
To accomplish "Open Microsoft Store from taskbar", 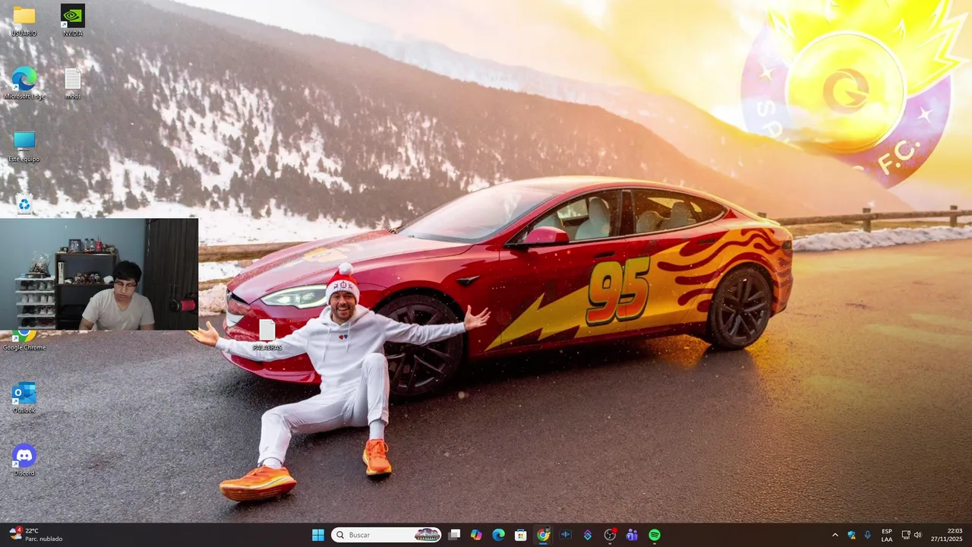I will (x=521, y=535).
